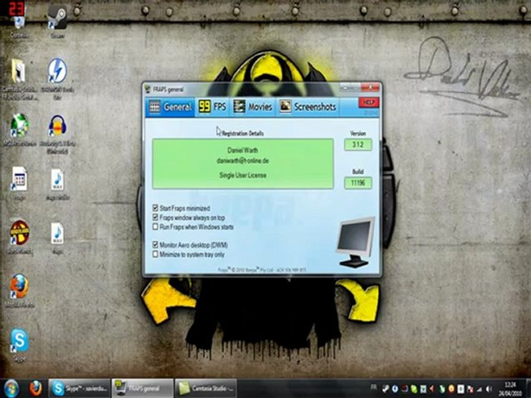Open the Recycle Bin desktop icon
The image size is (531, 398).
click(19, 22)
